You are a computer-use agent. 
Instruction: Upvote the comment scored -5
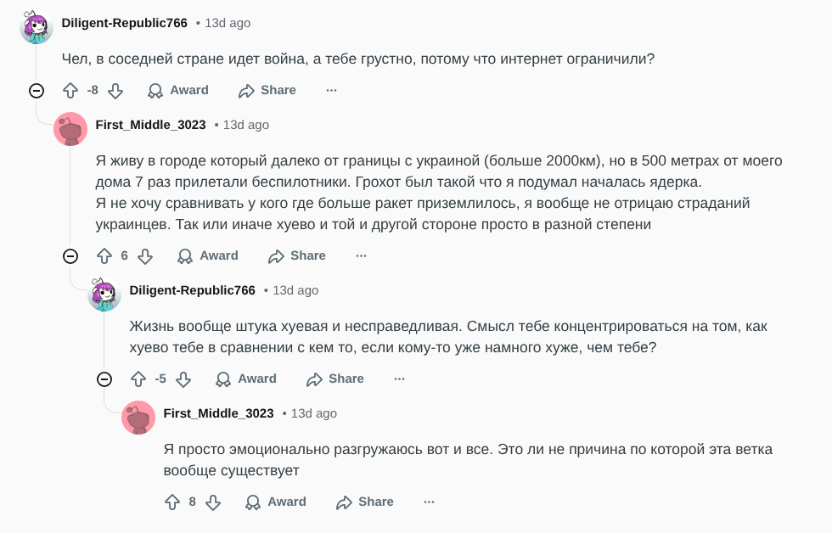(138, 379)
